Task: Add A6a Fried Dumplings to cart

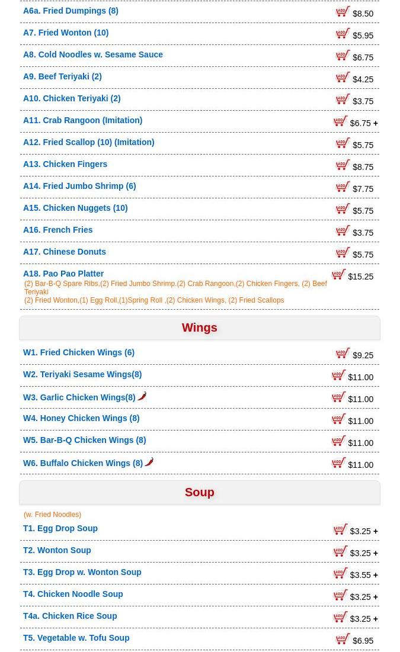Action: (x=343, y=11)
